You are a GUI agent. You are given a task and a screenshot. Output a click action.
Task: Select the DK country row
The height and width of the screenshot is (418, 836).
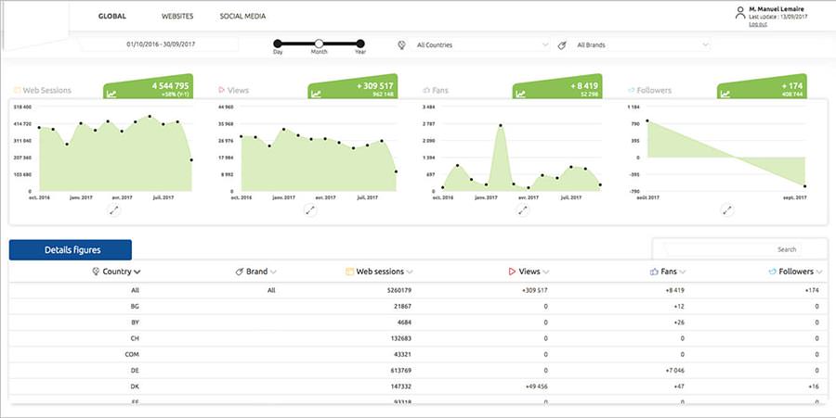click(418, 386)
